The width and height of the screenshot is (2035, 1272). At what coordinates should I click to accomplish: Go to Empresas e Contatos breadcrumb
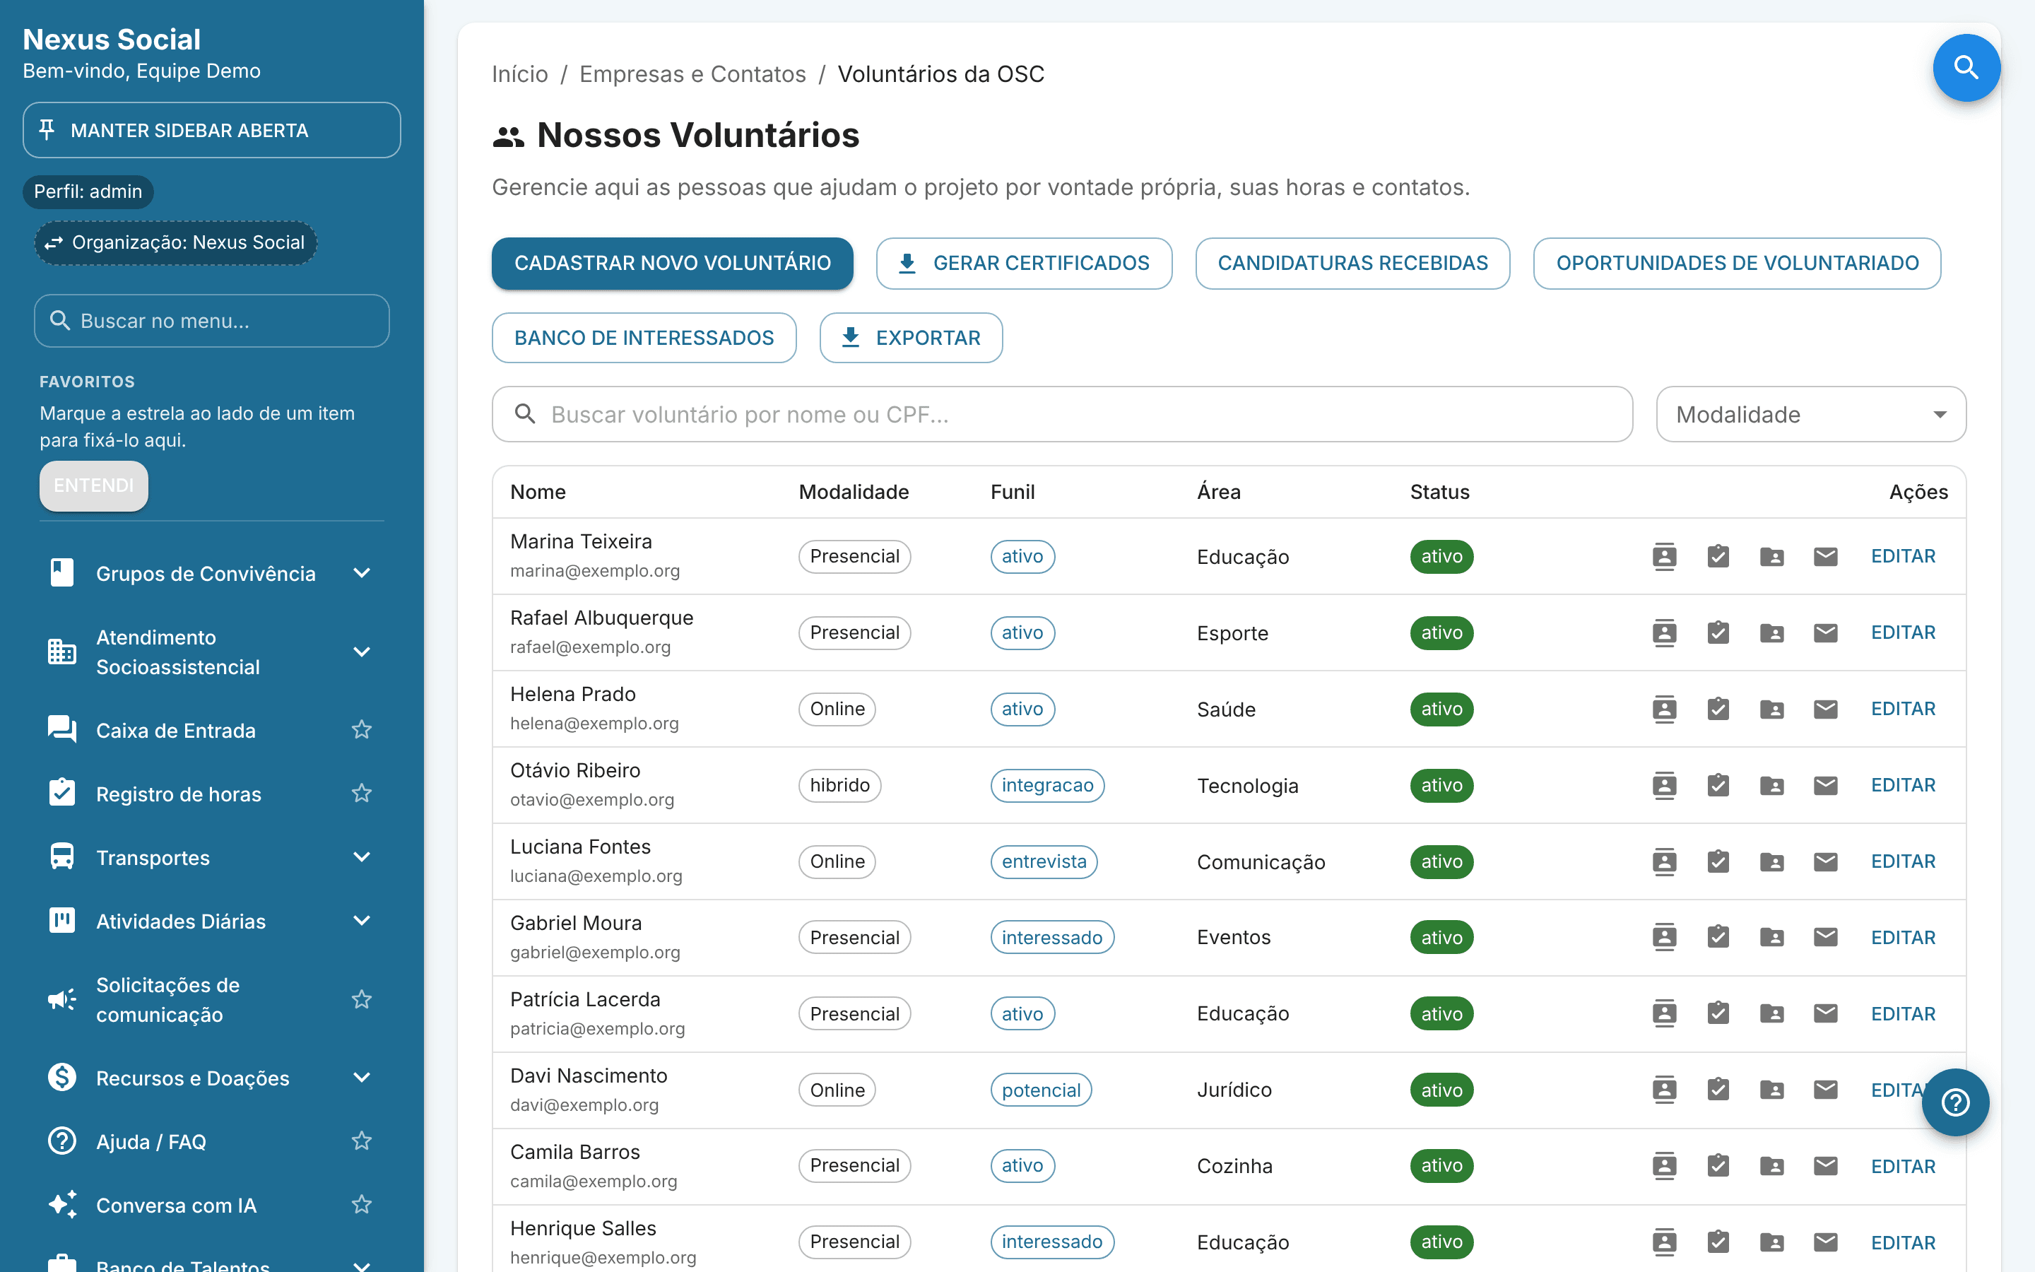tap(692, 74)
